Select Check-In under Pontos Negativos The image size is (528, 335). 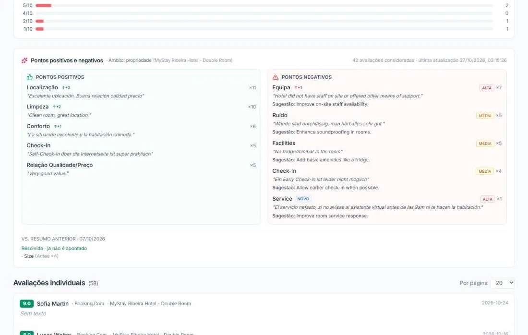284,171
